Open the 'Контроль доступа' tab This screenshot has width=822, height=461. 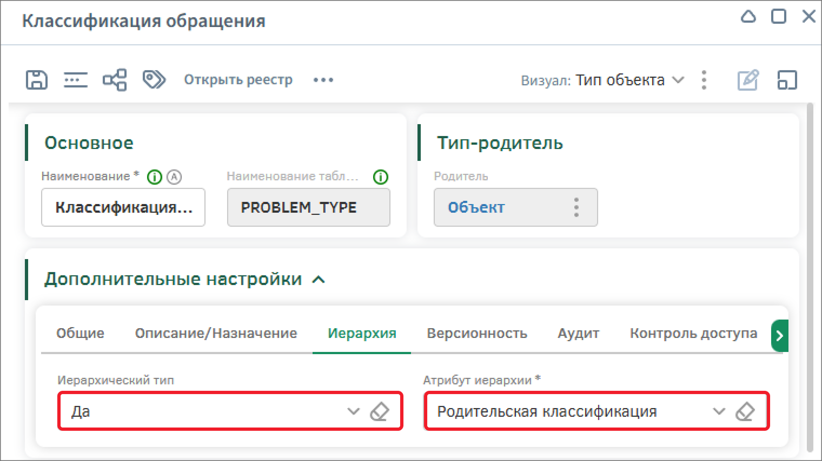(x=693, y=333)
